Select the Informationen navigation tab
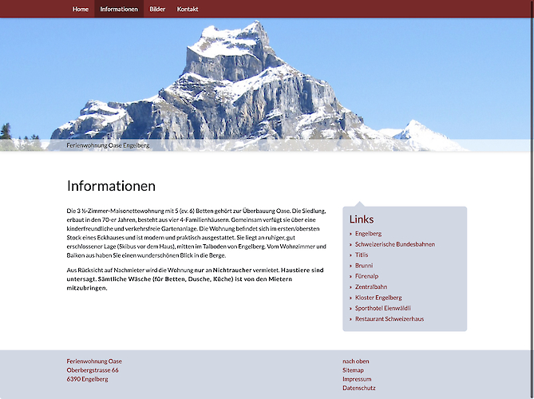The height and width of the screenshot is (399, 534). (x=119, y=10)
